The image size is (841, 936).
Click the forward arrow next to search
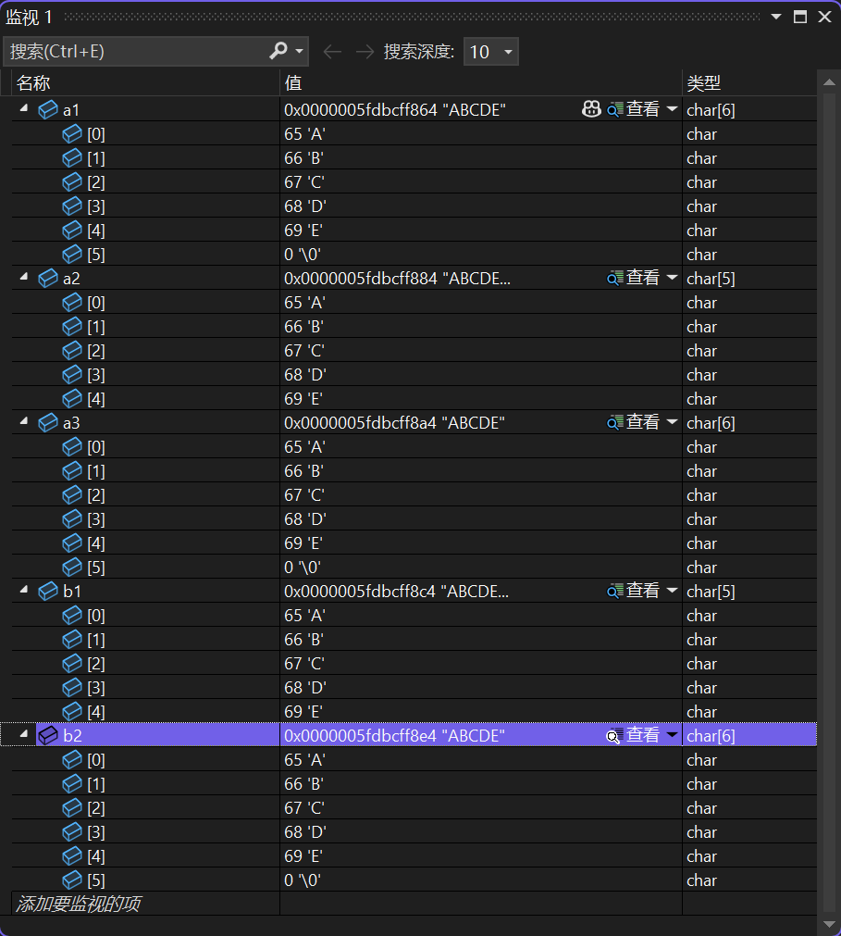pos(365,52)
